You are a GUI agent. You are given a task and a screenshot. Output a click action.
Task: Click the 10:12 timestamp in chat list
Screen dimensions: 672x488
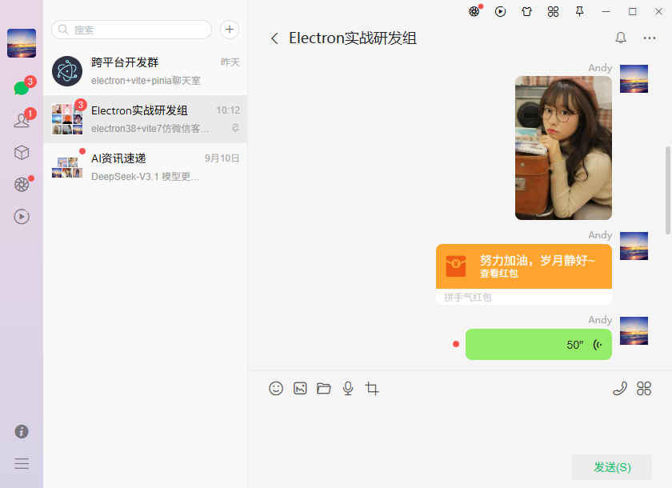228,110
